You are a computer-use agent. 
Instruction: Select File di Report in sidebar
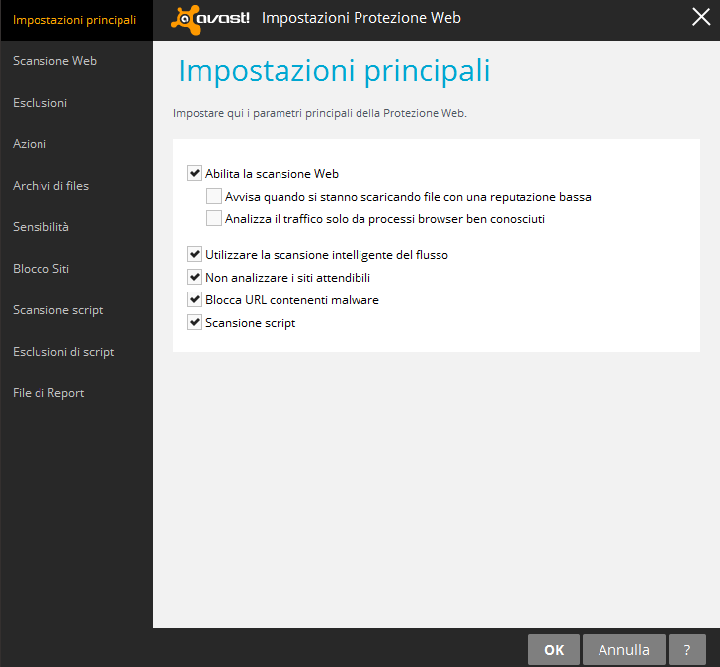click(48, 393)
